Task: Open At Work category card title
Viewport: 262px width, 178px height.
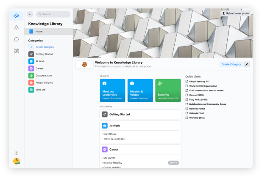Action: click(114, 126)
